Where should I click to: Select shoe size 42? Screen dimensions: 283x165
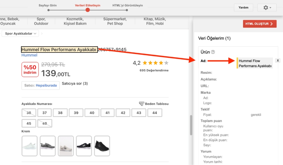[x=123, y=113]
